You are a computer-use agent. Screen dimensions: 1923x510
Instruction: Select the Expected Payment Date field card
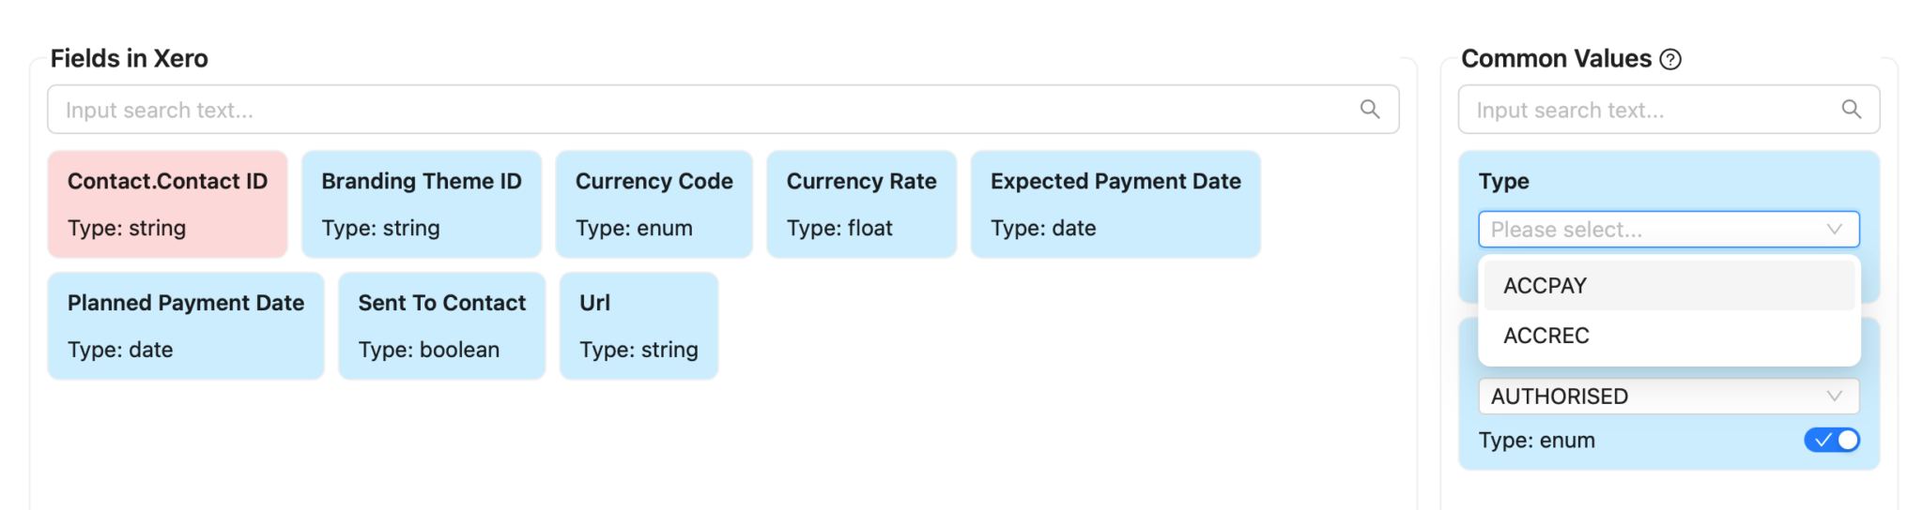tap(1115, 204)
